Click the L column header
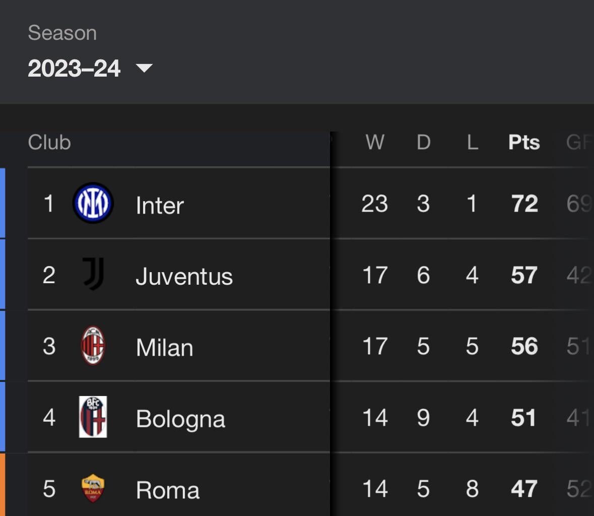The image size is (594, 516). coord(472,143)
